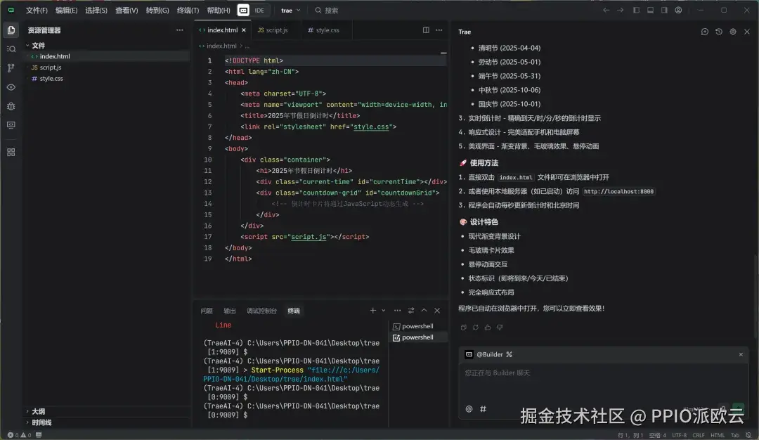Open the 终端(T) menu
Viewport: 759px width, 440px height.
point(188,10)
